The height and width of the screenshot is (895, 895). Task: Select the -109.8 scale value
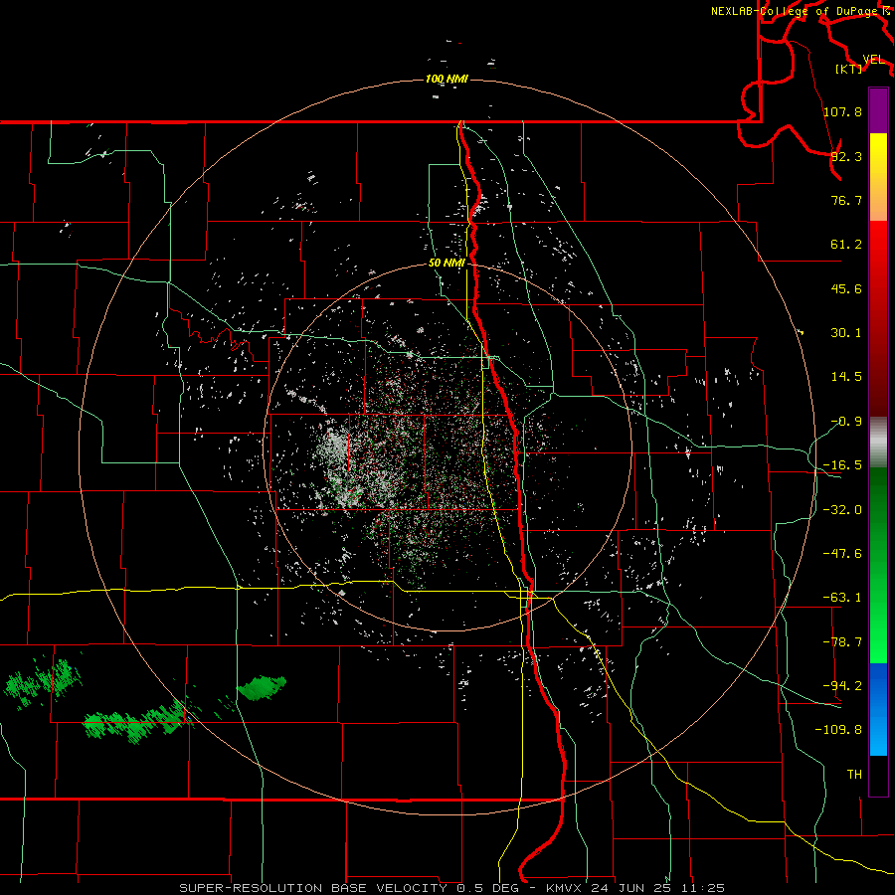838,730
